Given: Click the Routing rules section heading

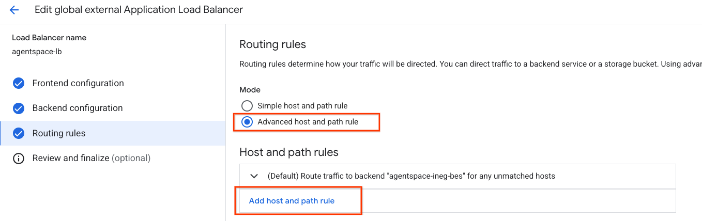Looking at the screenshot, I should click(x=272, y=44).
